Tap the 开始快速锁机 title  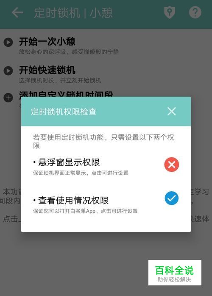pyautogui.click(x=47, y=70)
